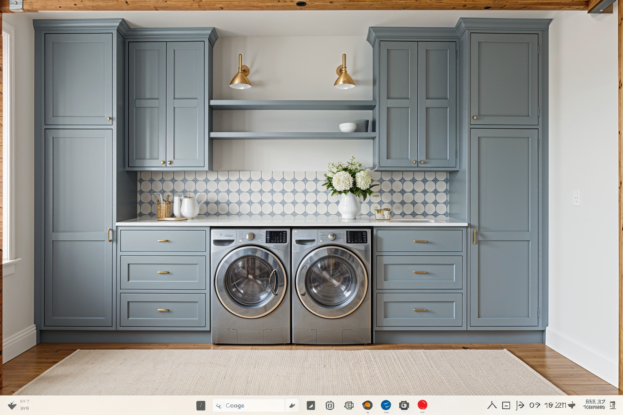Open the date and time clock

click(594, 404)
